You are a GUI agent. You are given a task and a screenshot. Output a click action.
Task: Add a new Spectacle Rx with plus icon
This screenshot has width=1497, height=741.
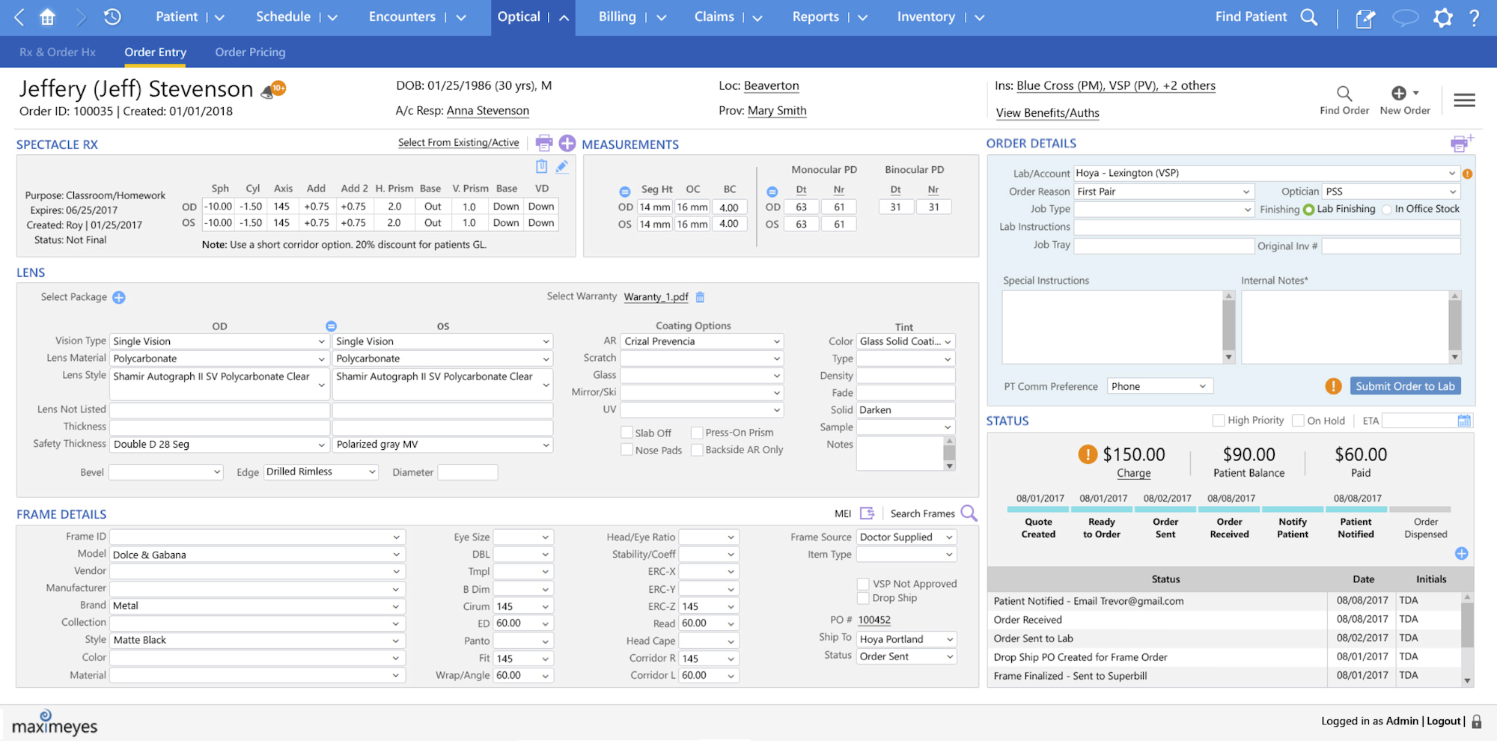567,143
